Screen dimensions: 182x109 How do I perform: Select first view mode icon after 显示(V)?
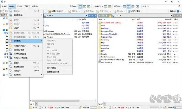(x=80, y=6)
